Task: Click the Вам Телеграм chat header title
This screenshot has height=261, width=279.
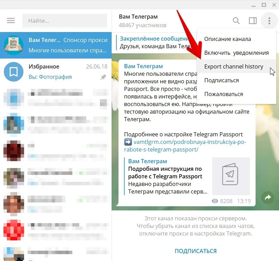Action: click(138, 17)
